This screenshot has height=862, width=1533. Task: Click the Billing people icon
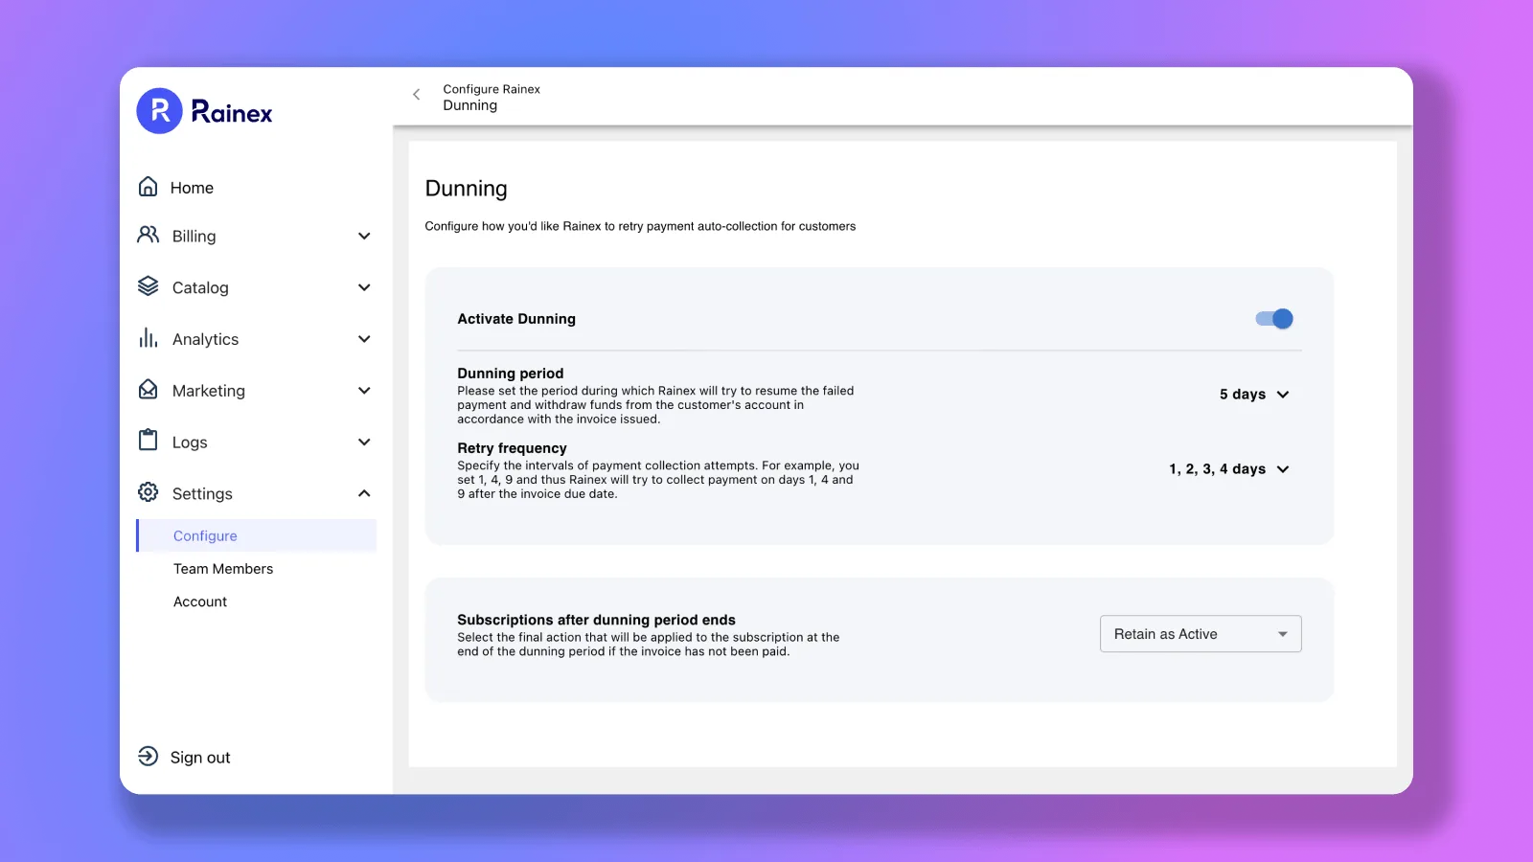point(148,235)
